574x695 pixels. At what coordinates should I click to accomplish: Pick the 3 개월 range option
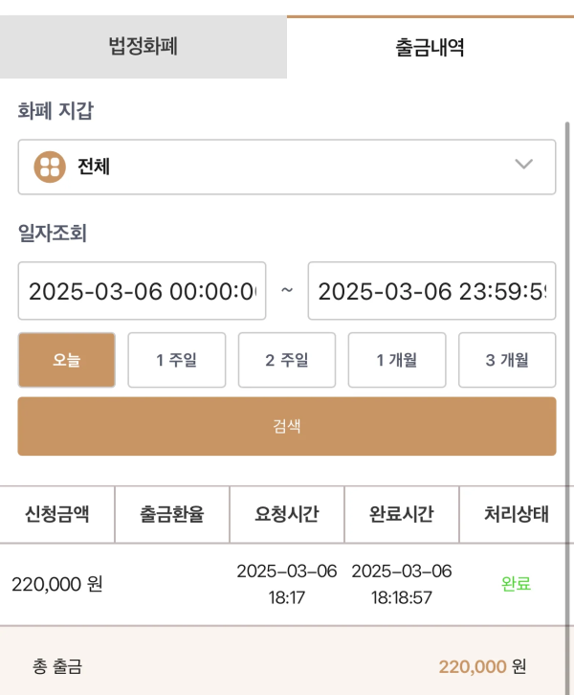tap(507, 360)
